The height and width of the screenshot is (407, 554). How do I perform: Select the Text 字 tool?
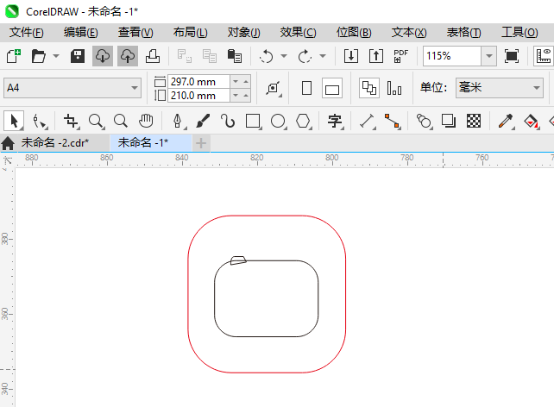pyautogui.click(x=335, y=121)
